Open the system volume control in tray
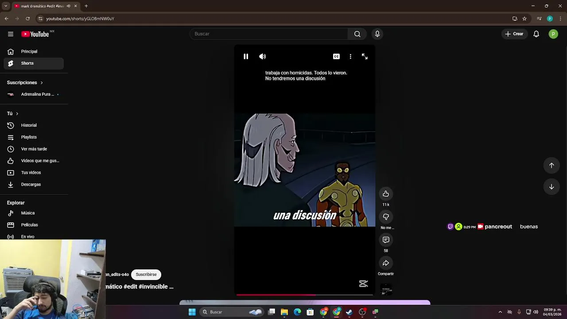Viewport: 567px width, 319px height. (x=536, y=312)
